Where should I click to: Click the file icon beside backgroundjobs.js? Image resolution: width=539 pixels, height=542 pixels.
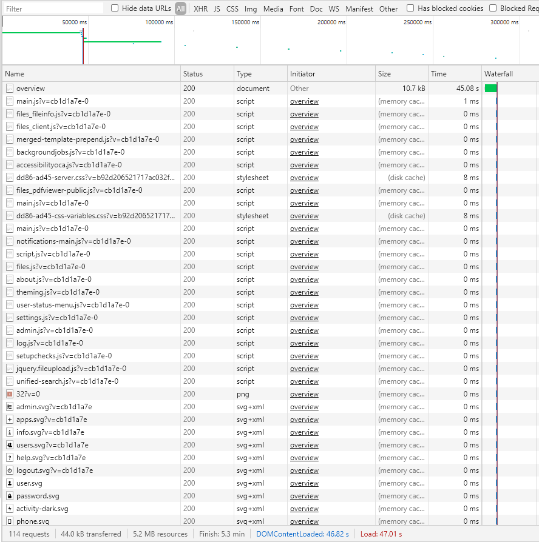[10, 152]
